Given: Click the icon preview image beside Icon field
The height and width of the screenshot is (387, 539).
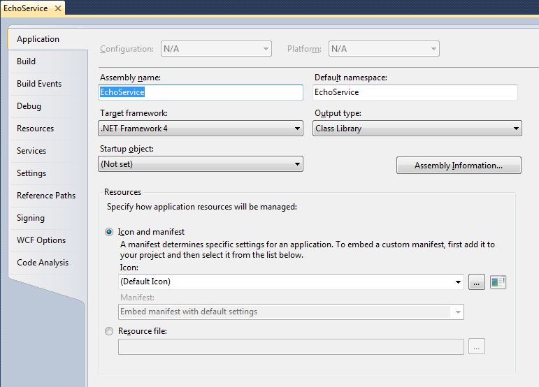Looking at the screenshot, I should pos(498,282).
